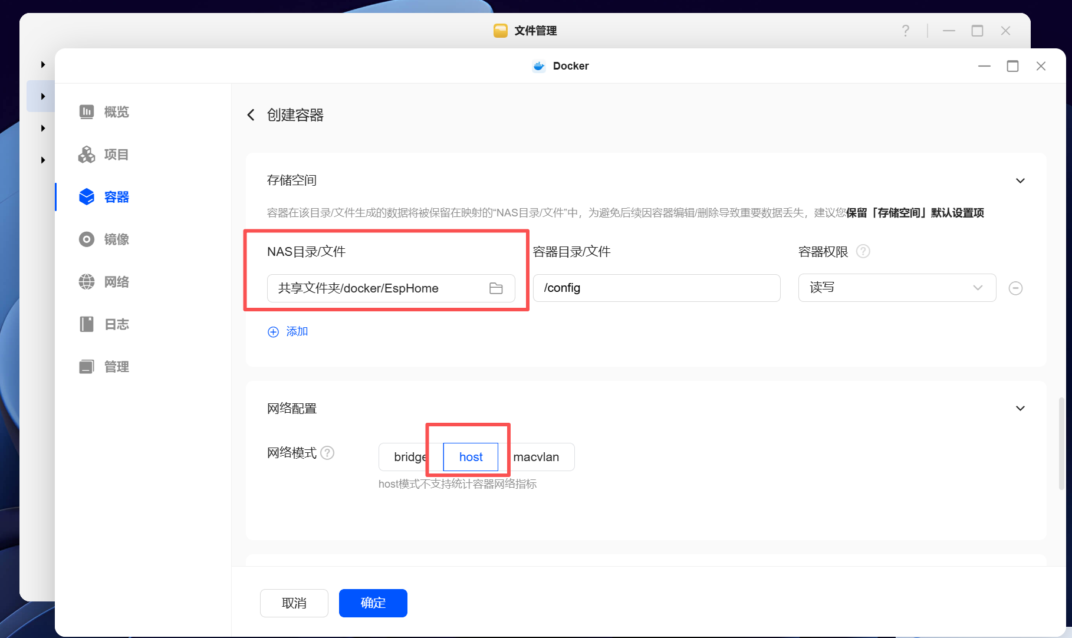This screenshot has width=1072, height=638.
Task: Select bridge network mode
Action: pyautogui.click(x=410, y=457)
